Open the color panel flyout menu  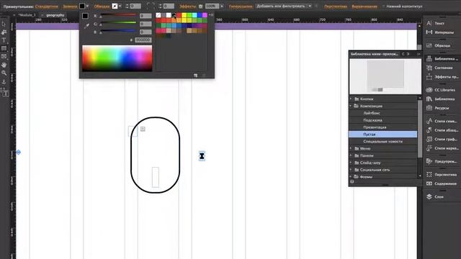211,14
